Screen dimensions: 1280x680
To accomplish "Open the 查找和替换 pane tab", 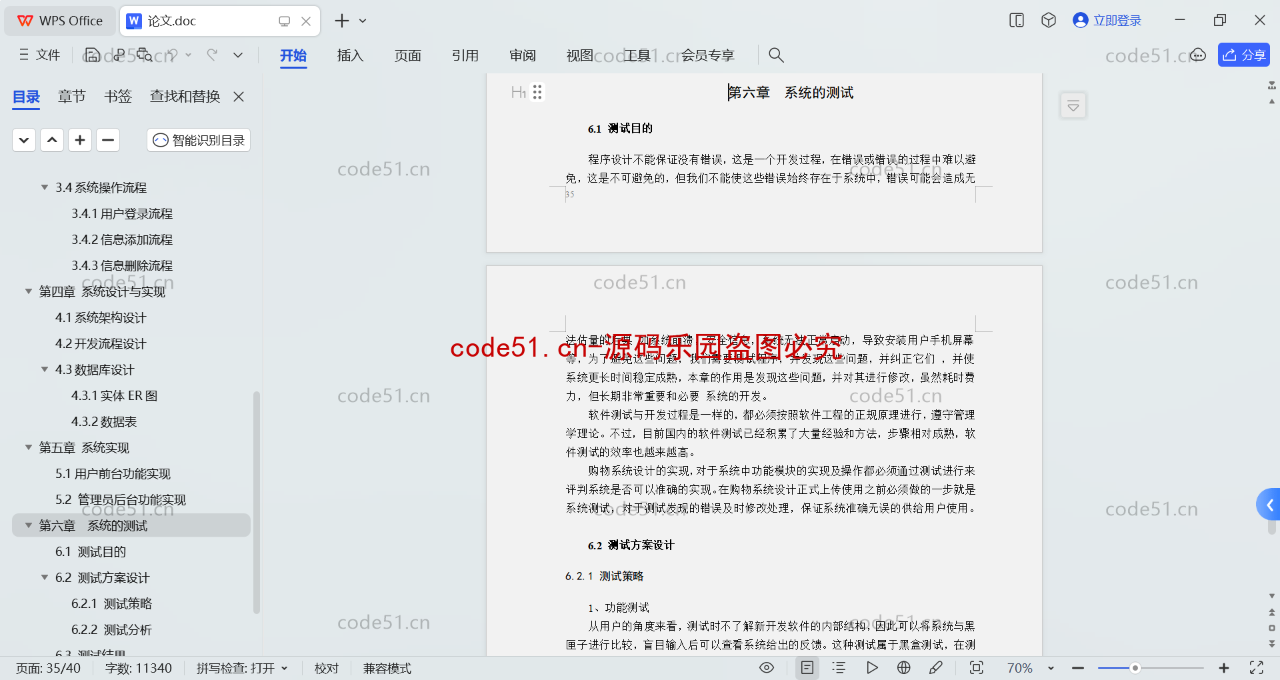I will pyautogui.click(x=185, y=97).
